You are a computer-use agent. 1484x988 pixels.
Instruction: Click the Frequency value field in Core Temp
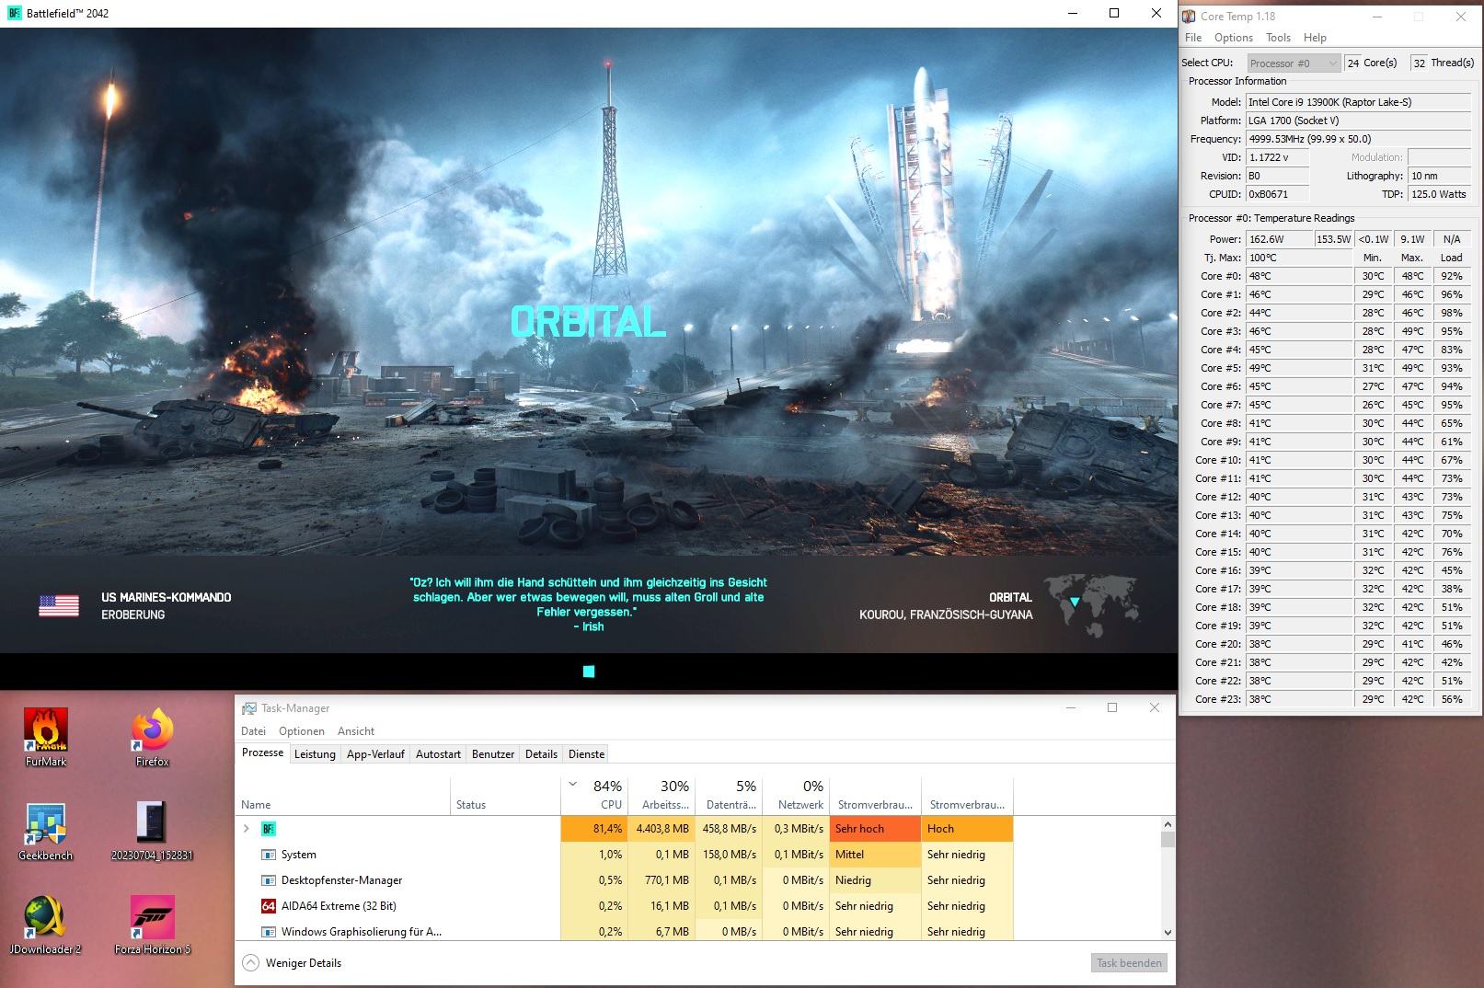click(x=1359, y=139)
